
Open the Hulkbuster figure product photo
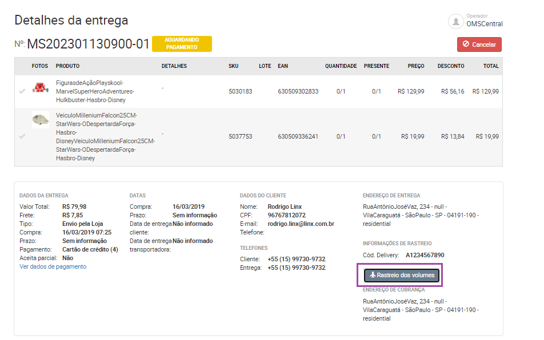pos(40,87)
